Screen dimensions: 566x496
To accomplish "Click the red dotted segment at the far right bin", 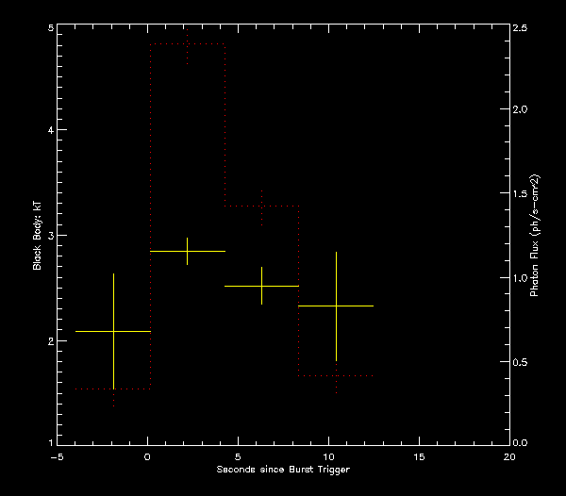I will point(336,376).
